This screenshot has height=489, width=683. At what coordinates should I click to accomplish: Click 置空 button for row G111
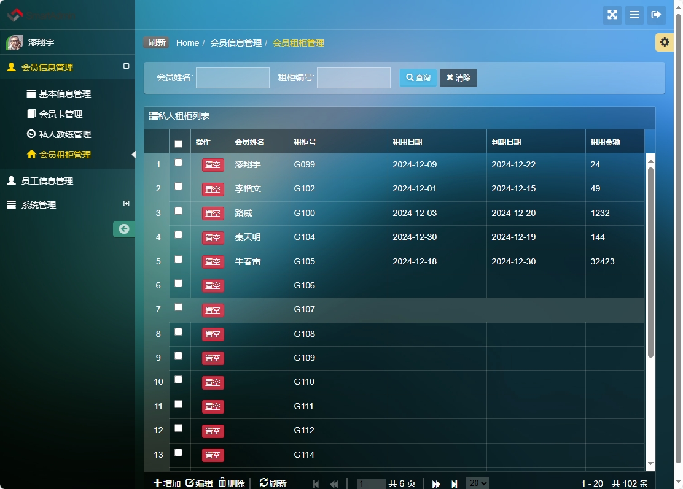213,406
